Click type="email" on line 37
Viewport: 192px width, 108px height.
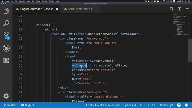click(x=83, y=74)
